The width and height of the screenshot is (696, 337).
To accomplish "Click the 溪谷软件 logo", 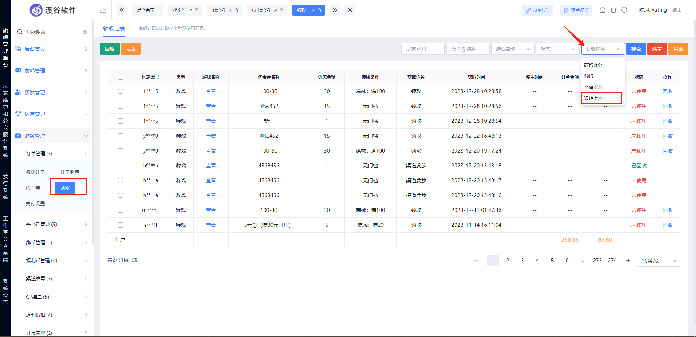I will pyautogui.click(x=53, y=10).
